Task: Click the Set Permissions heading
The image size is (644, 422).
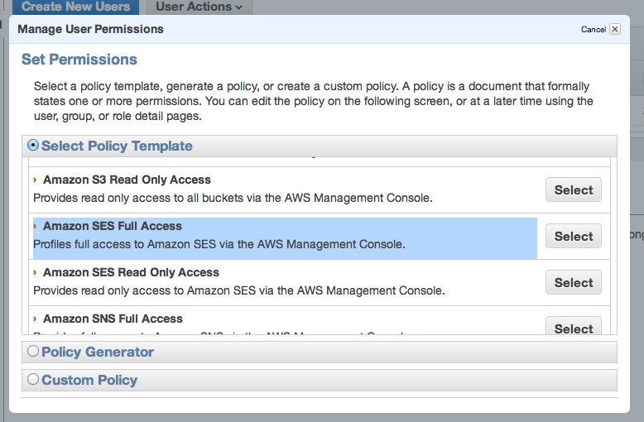Action: (79, 60)
